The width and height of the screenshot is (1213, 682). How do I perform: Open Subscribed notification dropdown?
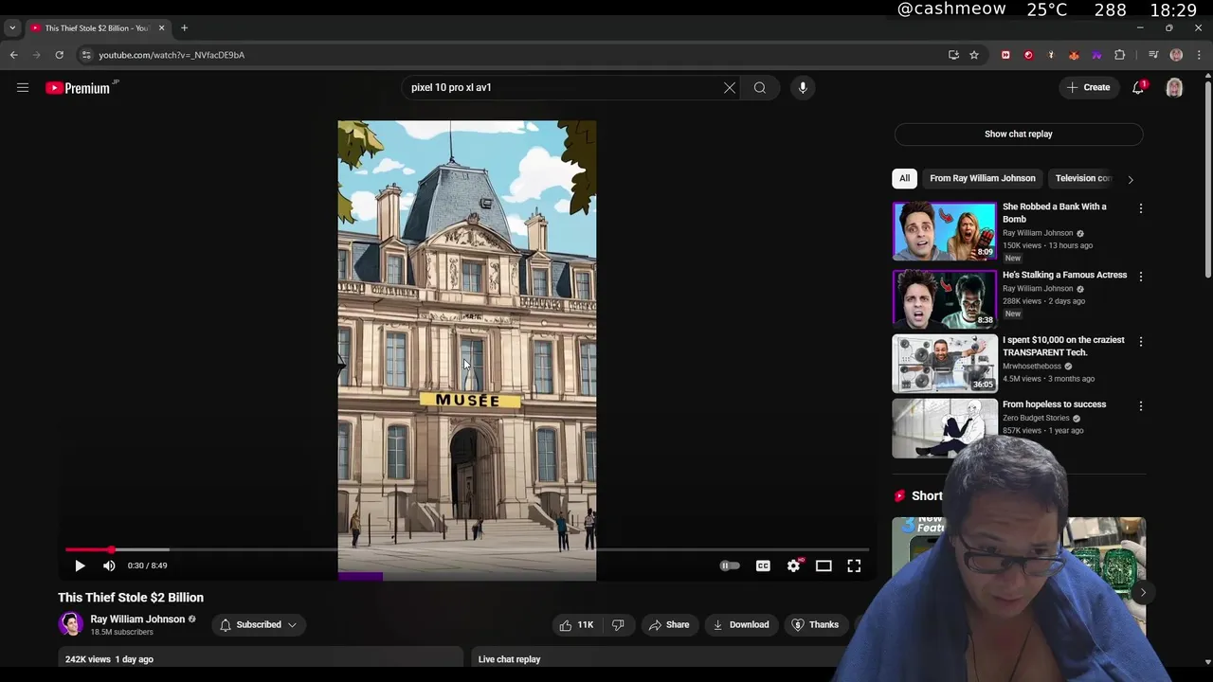259,624
